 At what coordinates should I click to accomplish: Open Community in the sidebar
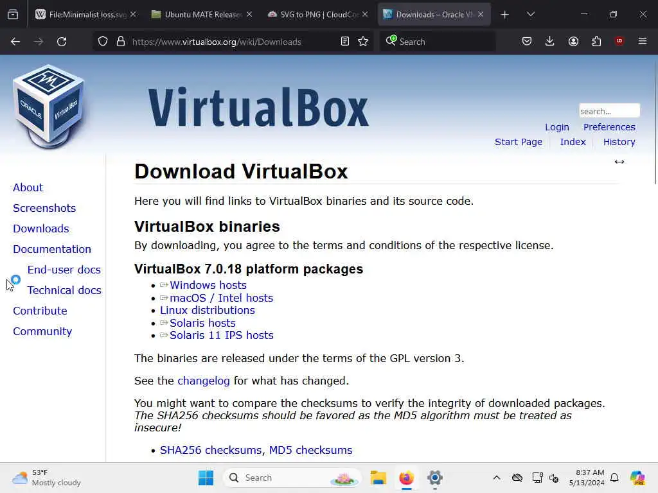42,331
